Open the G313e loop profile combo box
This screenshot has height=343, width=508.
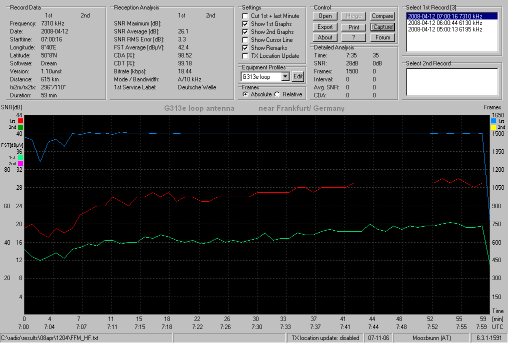tap(264, 77)
